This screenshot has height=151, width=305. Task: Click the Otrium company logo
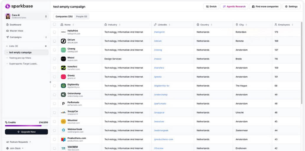(63, 41)
